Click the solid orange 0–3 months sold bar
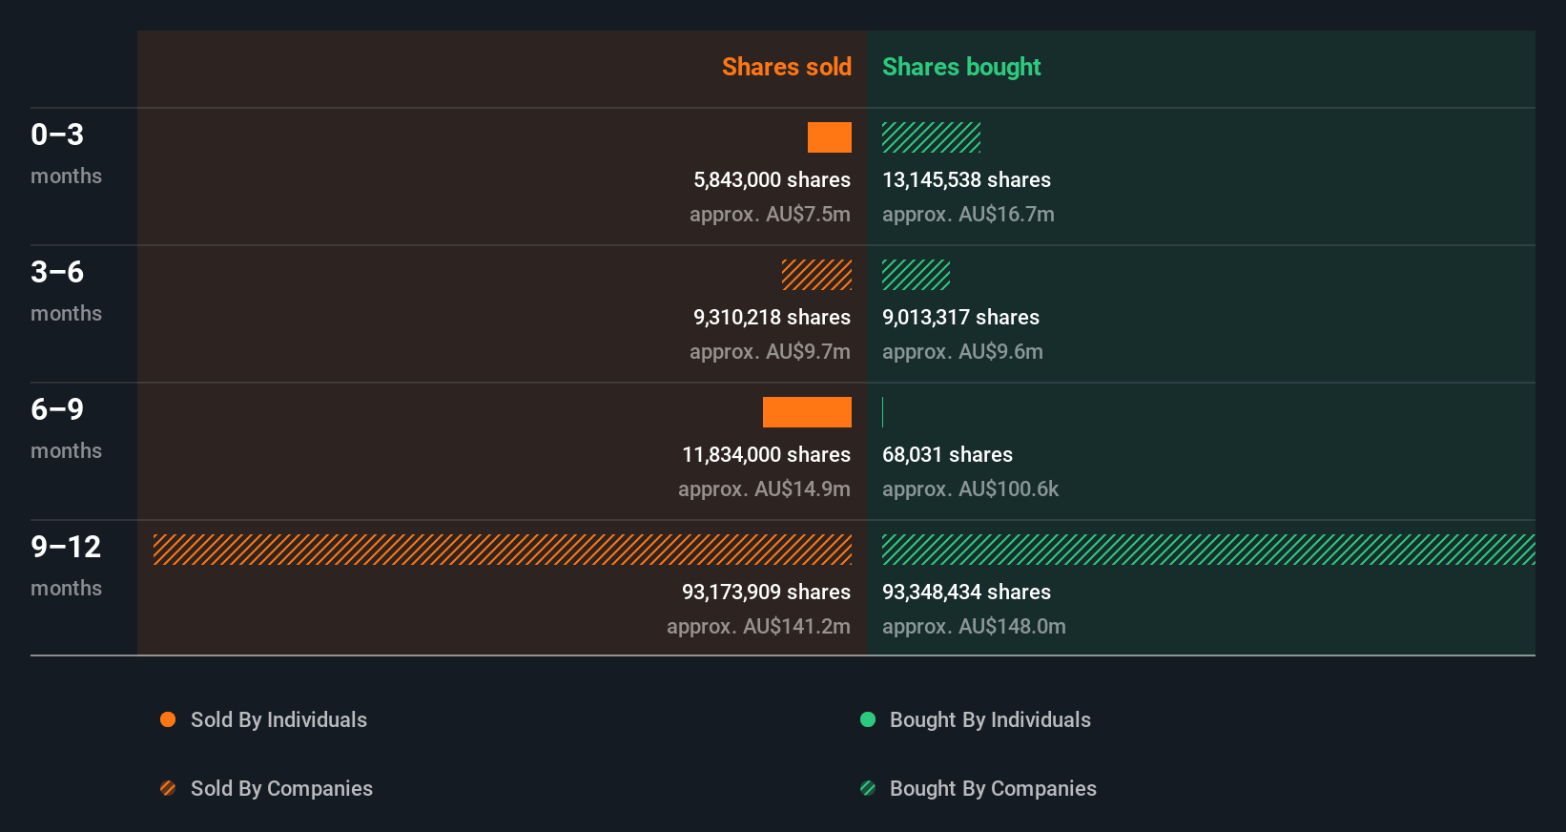The width and height of the screenshot is (1566, 832). 830,137
